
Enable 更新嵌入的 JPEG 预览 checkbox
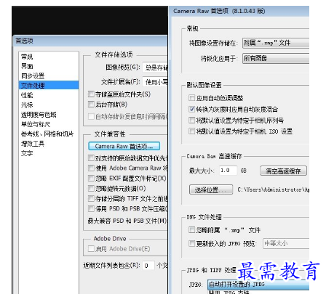pyautogui.click(x=192, y=243)
